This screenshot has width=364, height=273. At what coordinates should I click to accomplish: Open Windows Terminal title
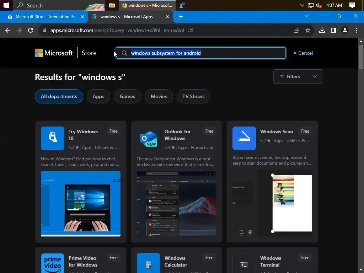tap(271, 261)
